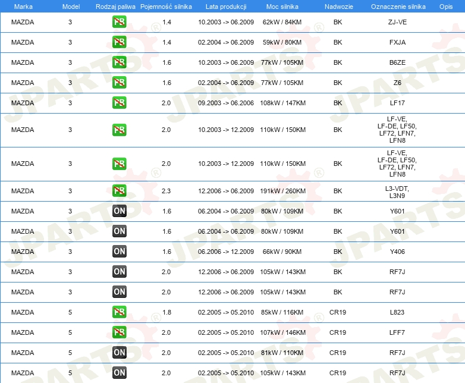465x383 pixels.
Task: Select model 3 in the Y406 row
Action: click(x=70, y=252)
